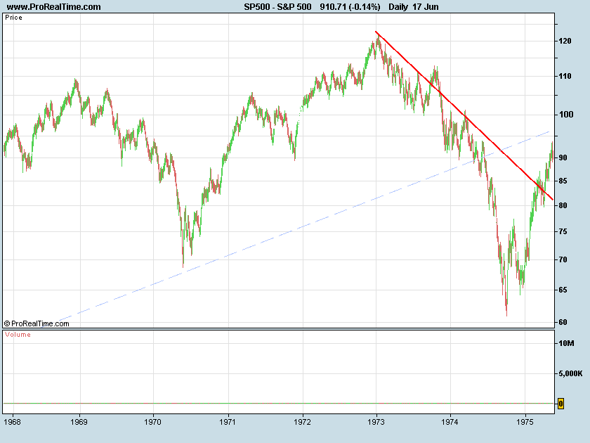
Task: Click the 1968 time axis label
Action: [12, 422]
